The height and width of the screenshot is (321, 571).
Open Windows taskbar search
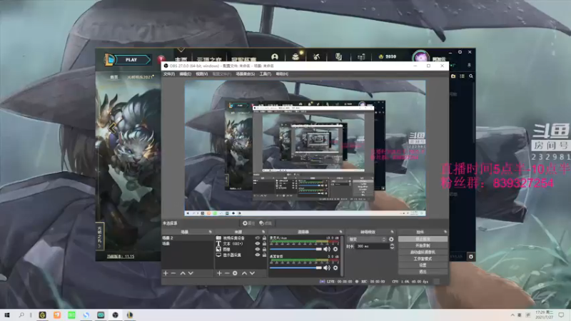[x=21, y=315]
